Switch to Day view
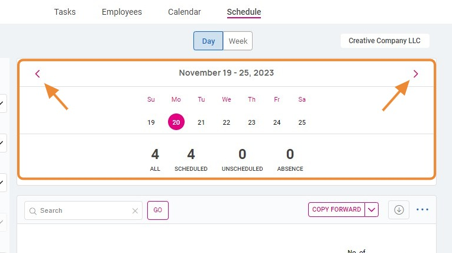Image resolution: width=452 pixels, height=253 pixels. 208,41
